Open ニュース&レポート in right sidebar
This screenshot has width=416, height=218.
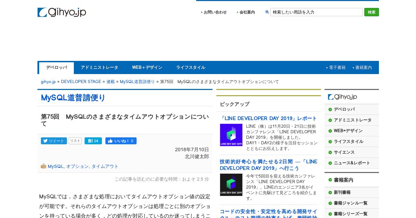[352, 163]
